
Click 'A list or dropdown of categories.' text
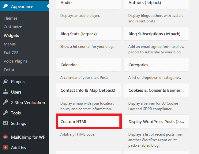click(x=155, y=78)
